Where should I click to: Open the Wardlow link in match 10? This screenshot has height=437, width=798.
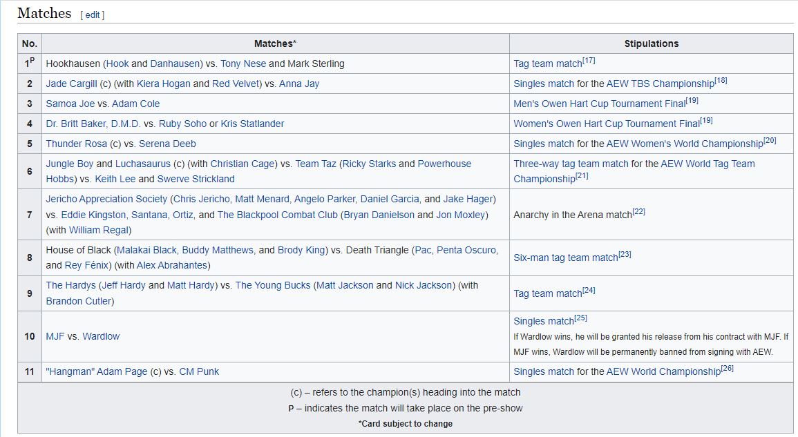(x=101, y=336)
